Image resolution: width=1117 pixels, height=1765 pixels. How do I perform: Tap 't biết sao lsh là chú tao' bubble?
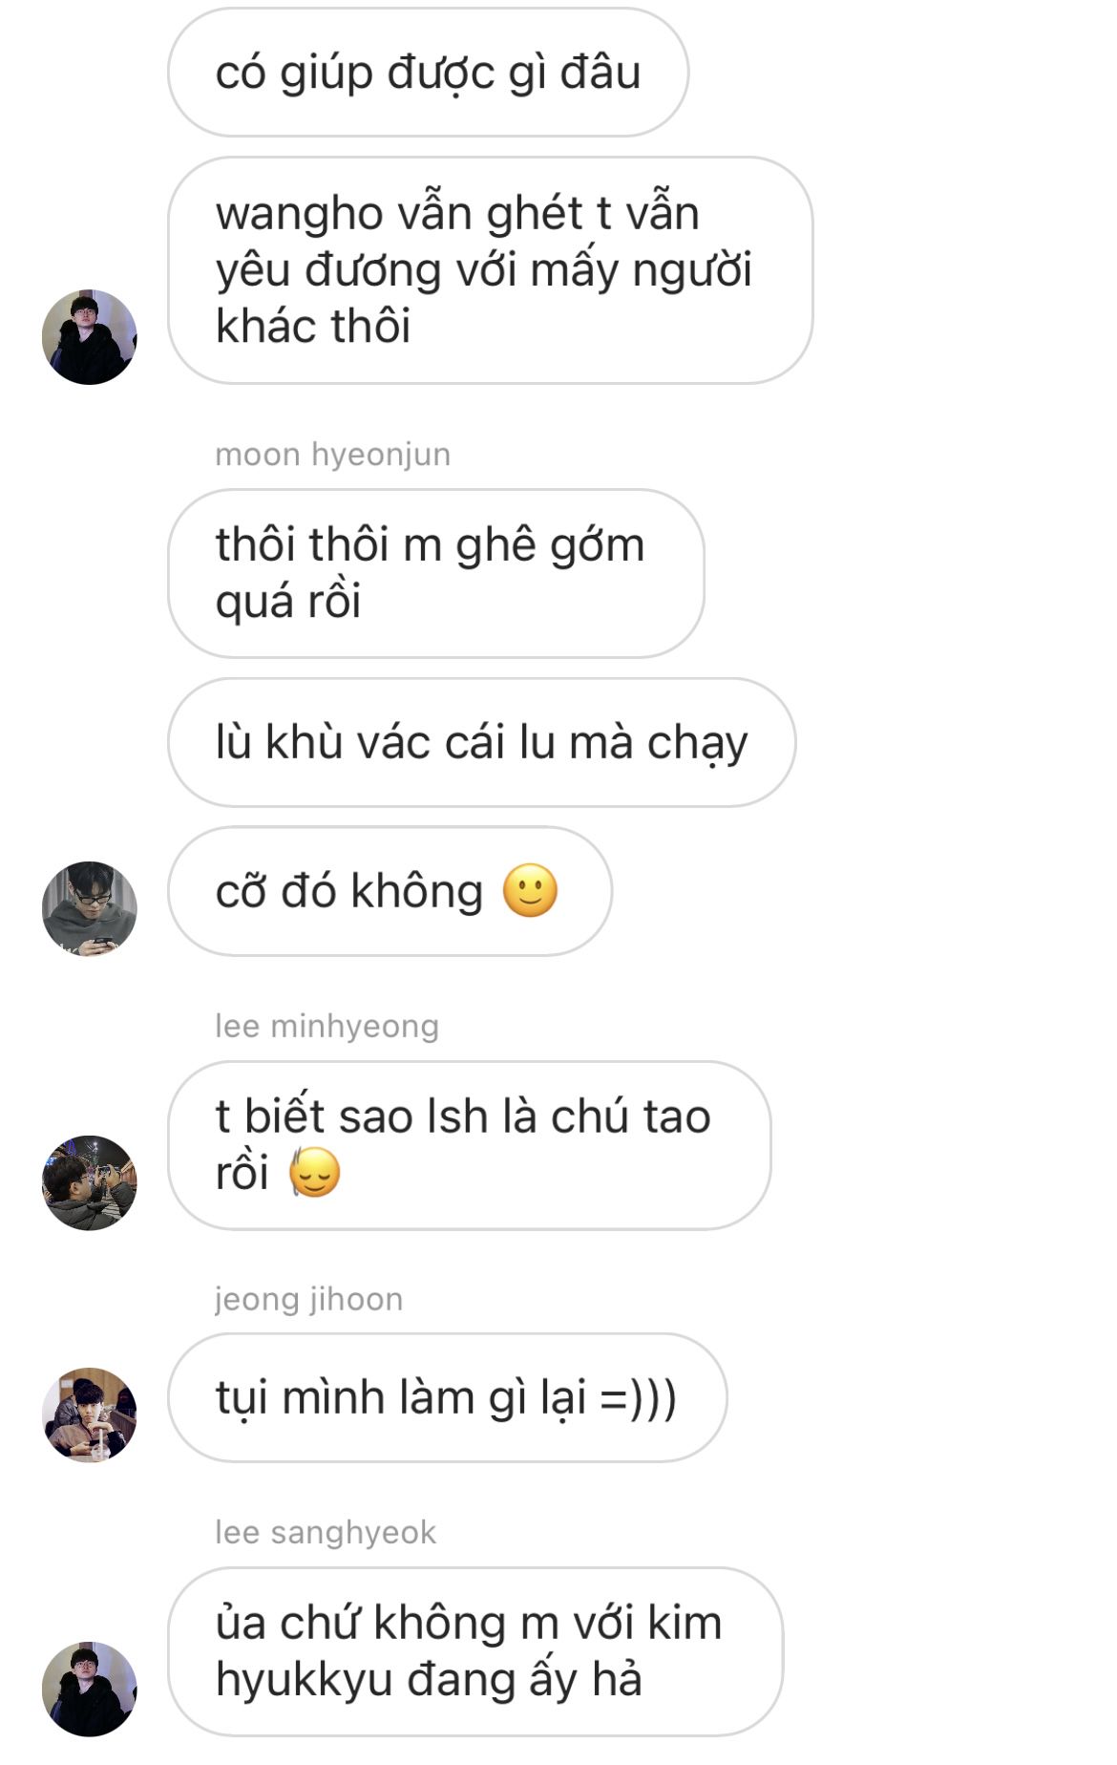coord(470,1145)
